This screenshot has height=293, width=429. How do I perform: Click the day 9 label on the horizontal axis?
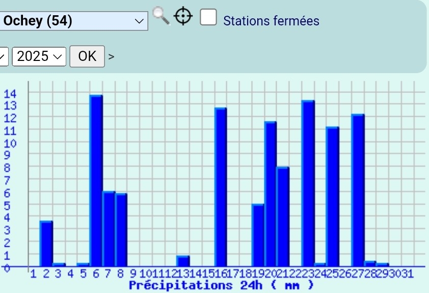click(133, 273)
